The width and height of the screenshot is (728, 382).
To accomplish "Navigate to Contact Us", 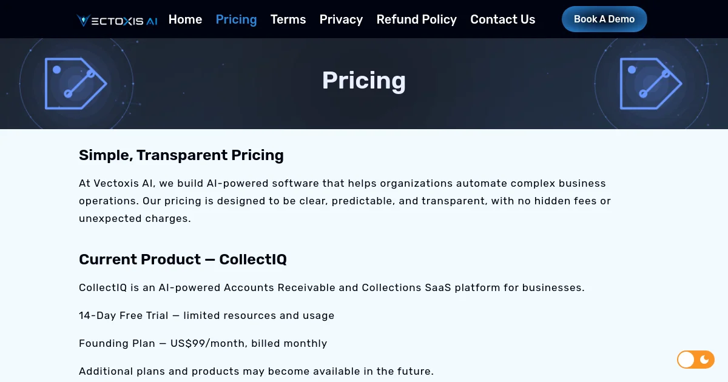I will [503, 19].
